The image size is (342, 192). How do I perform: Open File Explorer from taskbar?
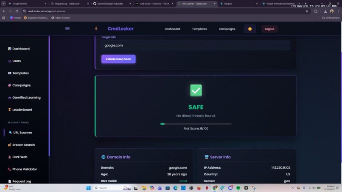(x=144, y=188)
